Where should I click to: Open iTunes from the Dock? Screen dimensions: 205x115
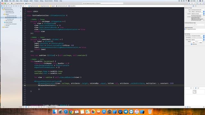click(137, 111)
